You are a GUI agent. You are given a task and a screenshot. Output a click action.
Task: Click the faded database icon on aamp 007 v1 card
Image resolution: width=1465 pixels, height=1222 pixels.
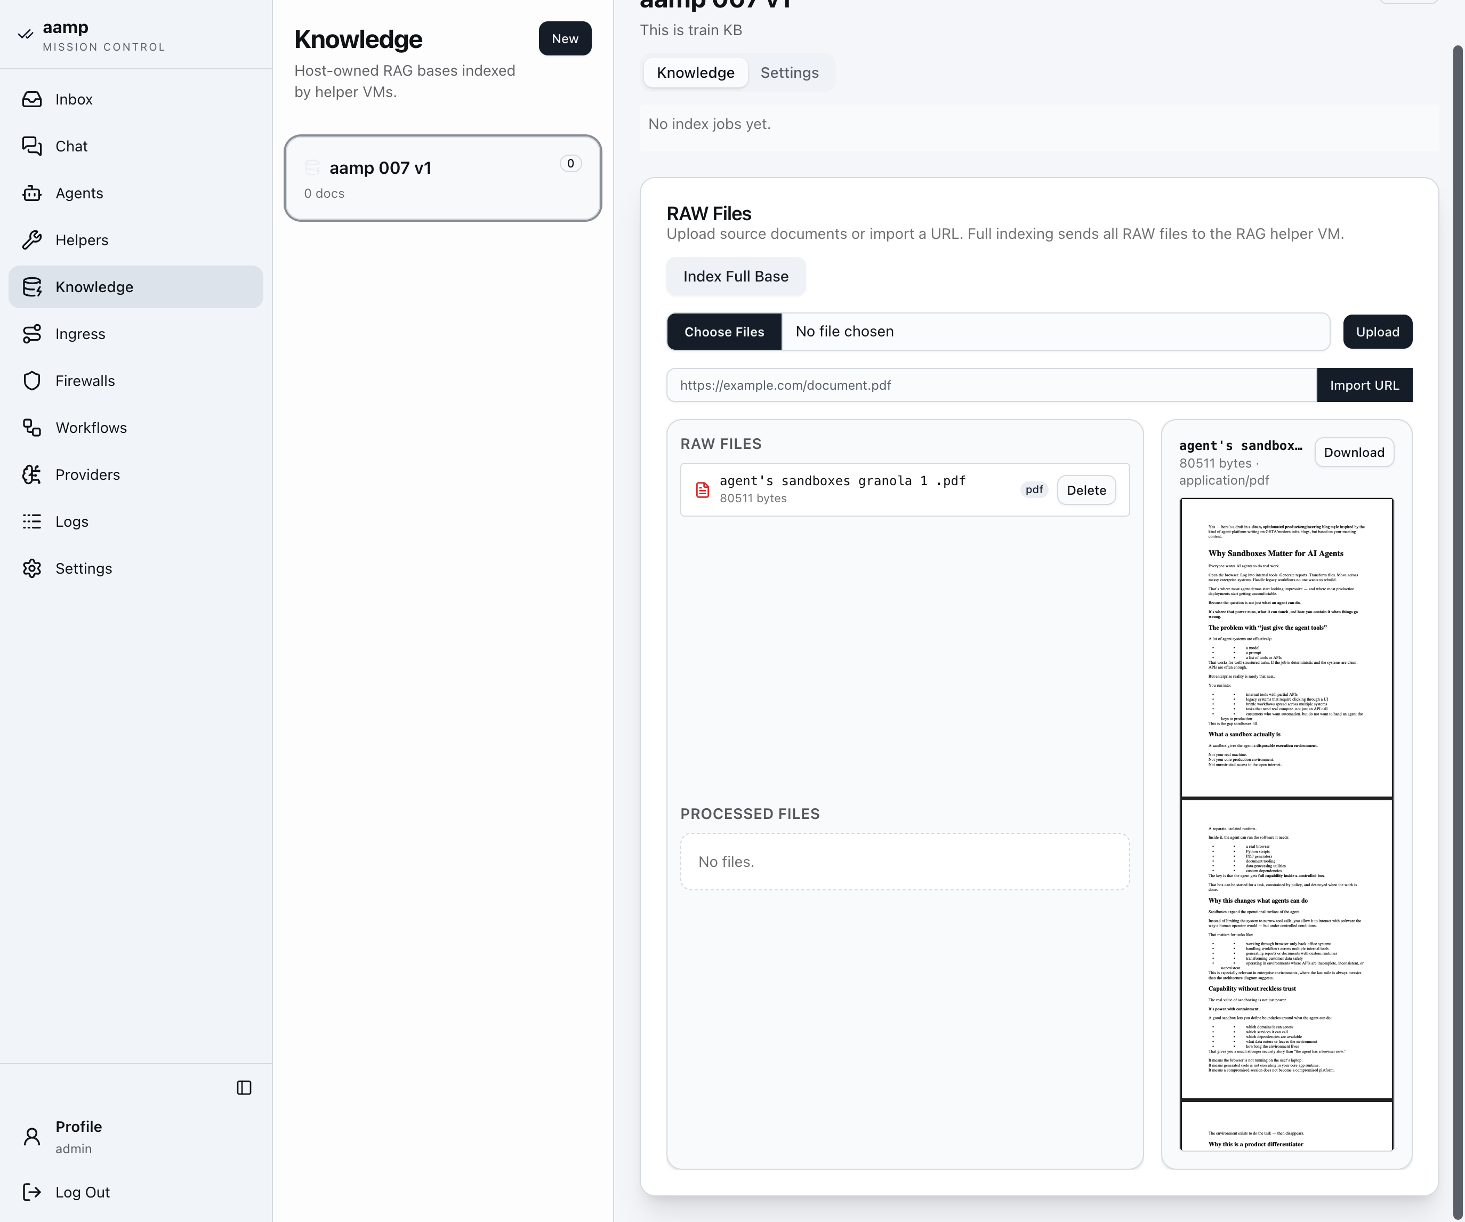coord(312,168)
